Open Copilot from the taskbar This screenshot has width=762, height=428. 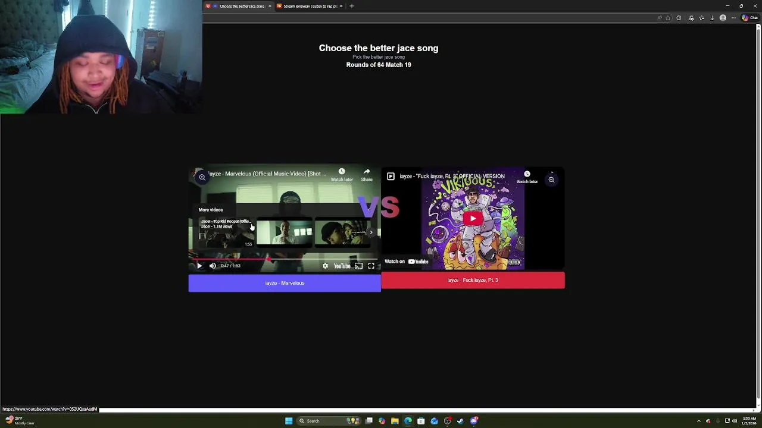click(x=382, y=421)
